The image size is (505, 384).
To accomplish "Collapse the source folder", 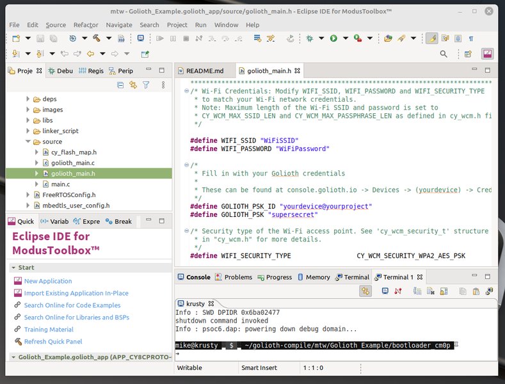I will (28, 141).
